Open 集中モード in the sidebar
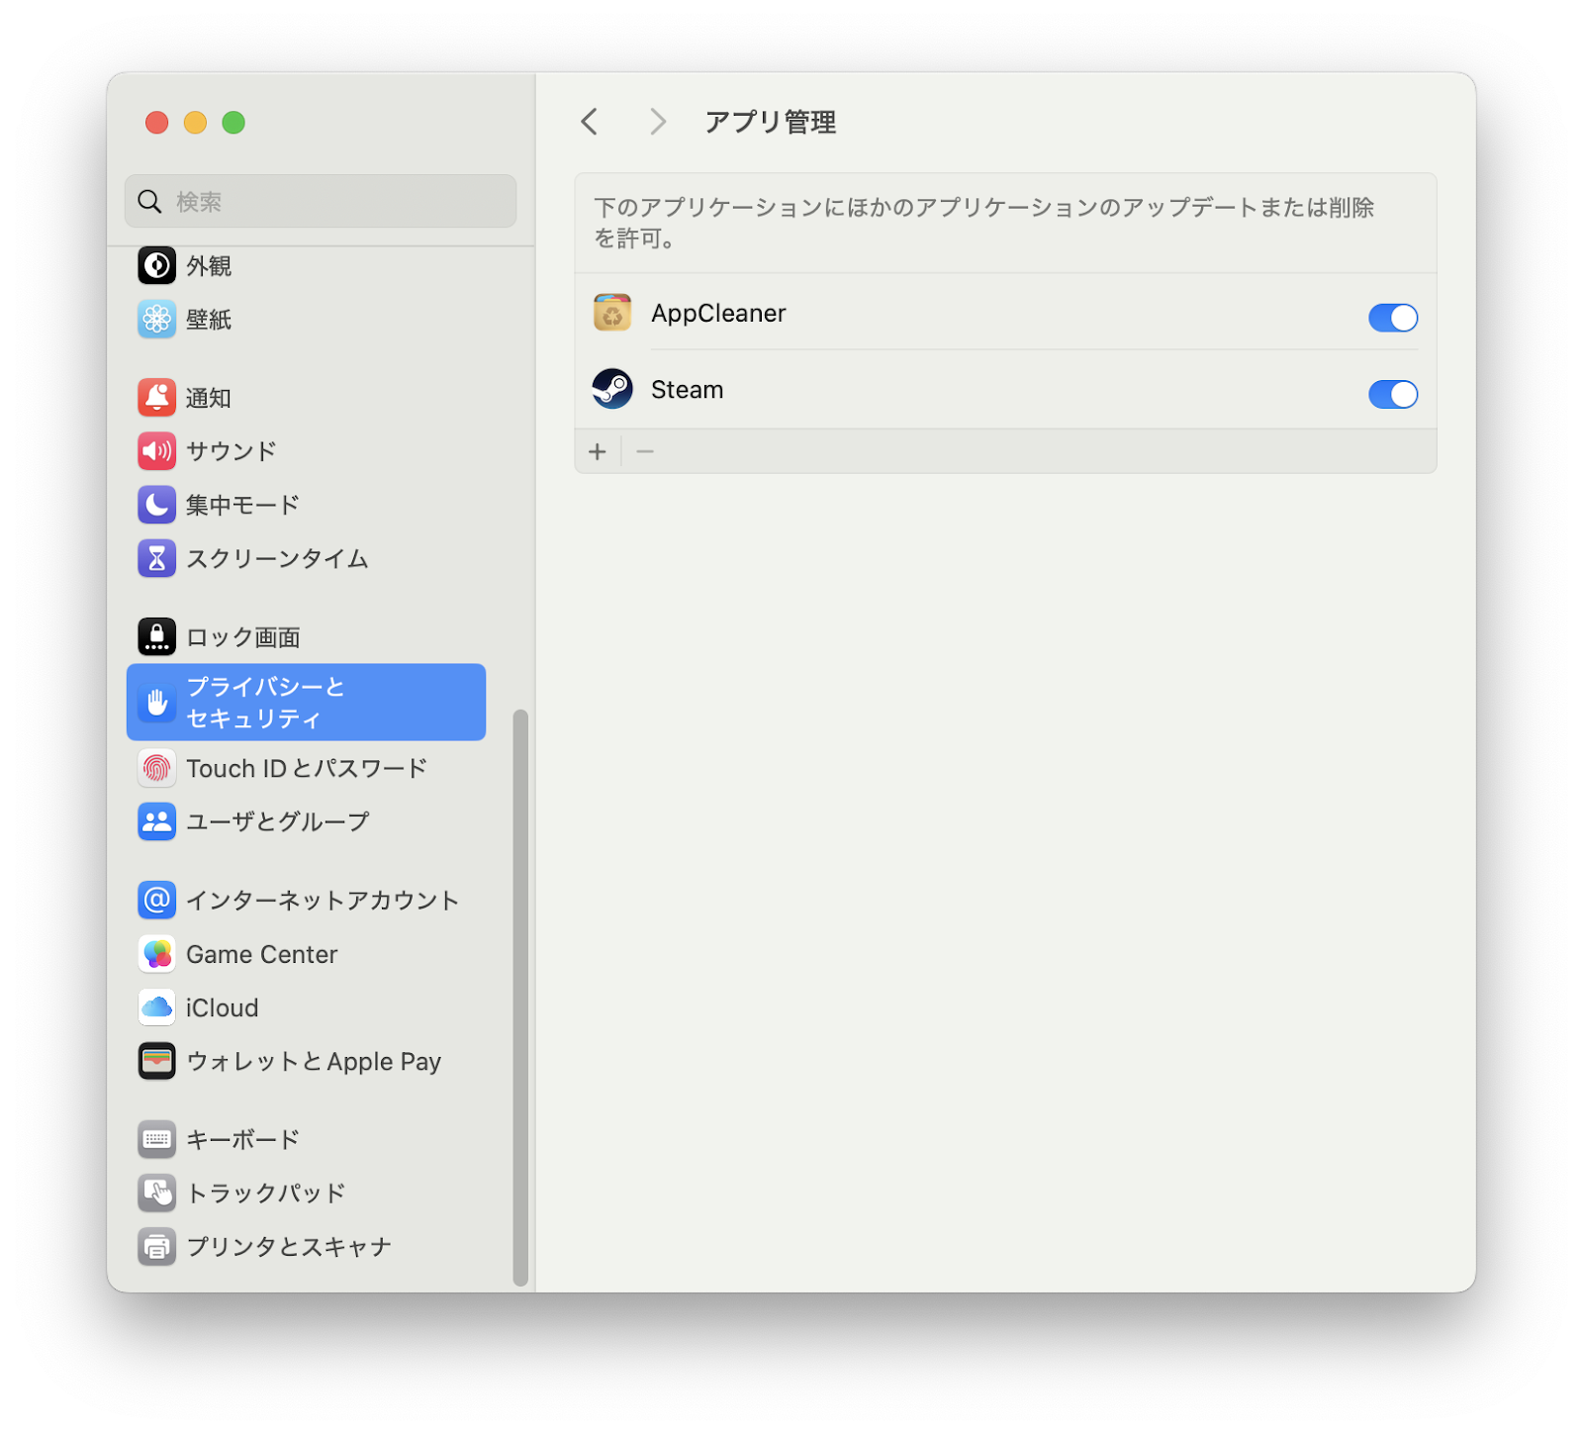 coord(242,505)
